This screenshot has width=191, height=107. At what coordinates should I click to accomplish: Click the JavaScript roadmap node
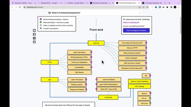point(108,97)
